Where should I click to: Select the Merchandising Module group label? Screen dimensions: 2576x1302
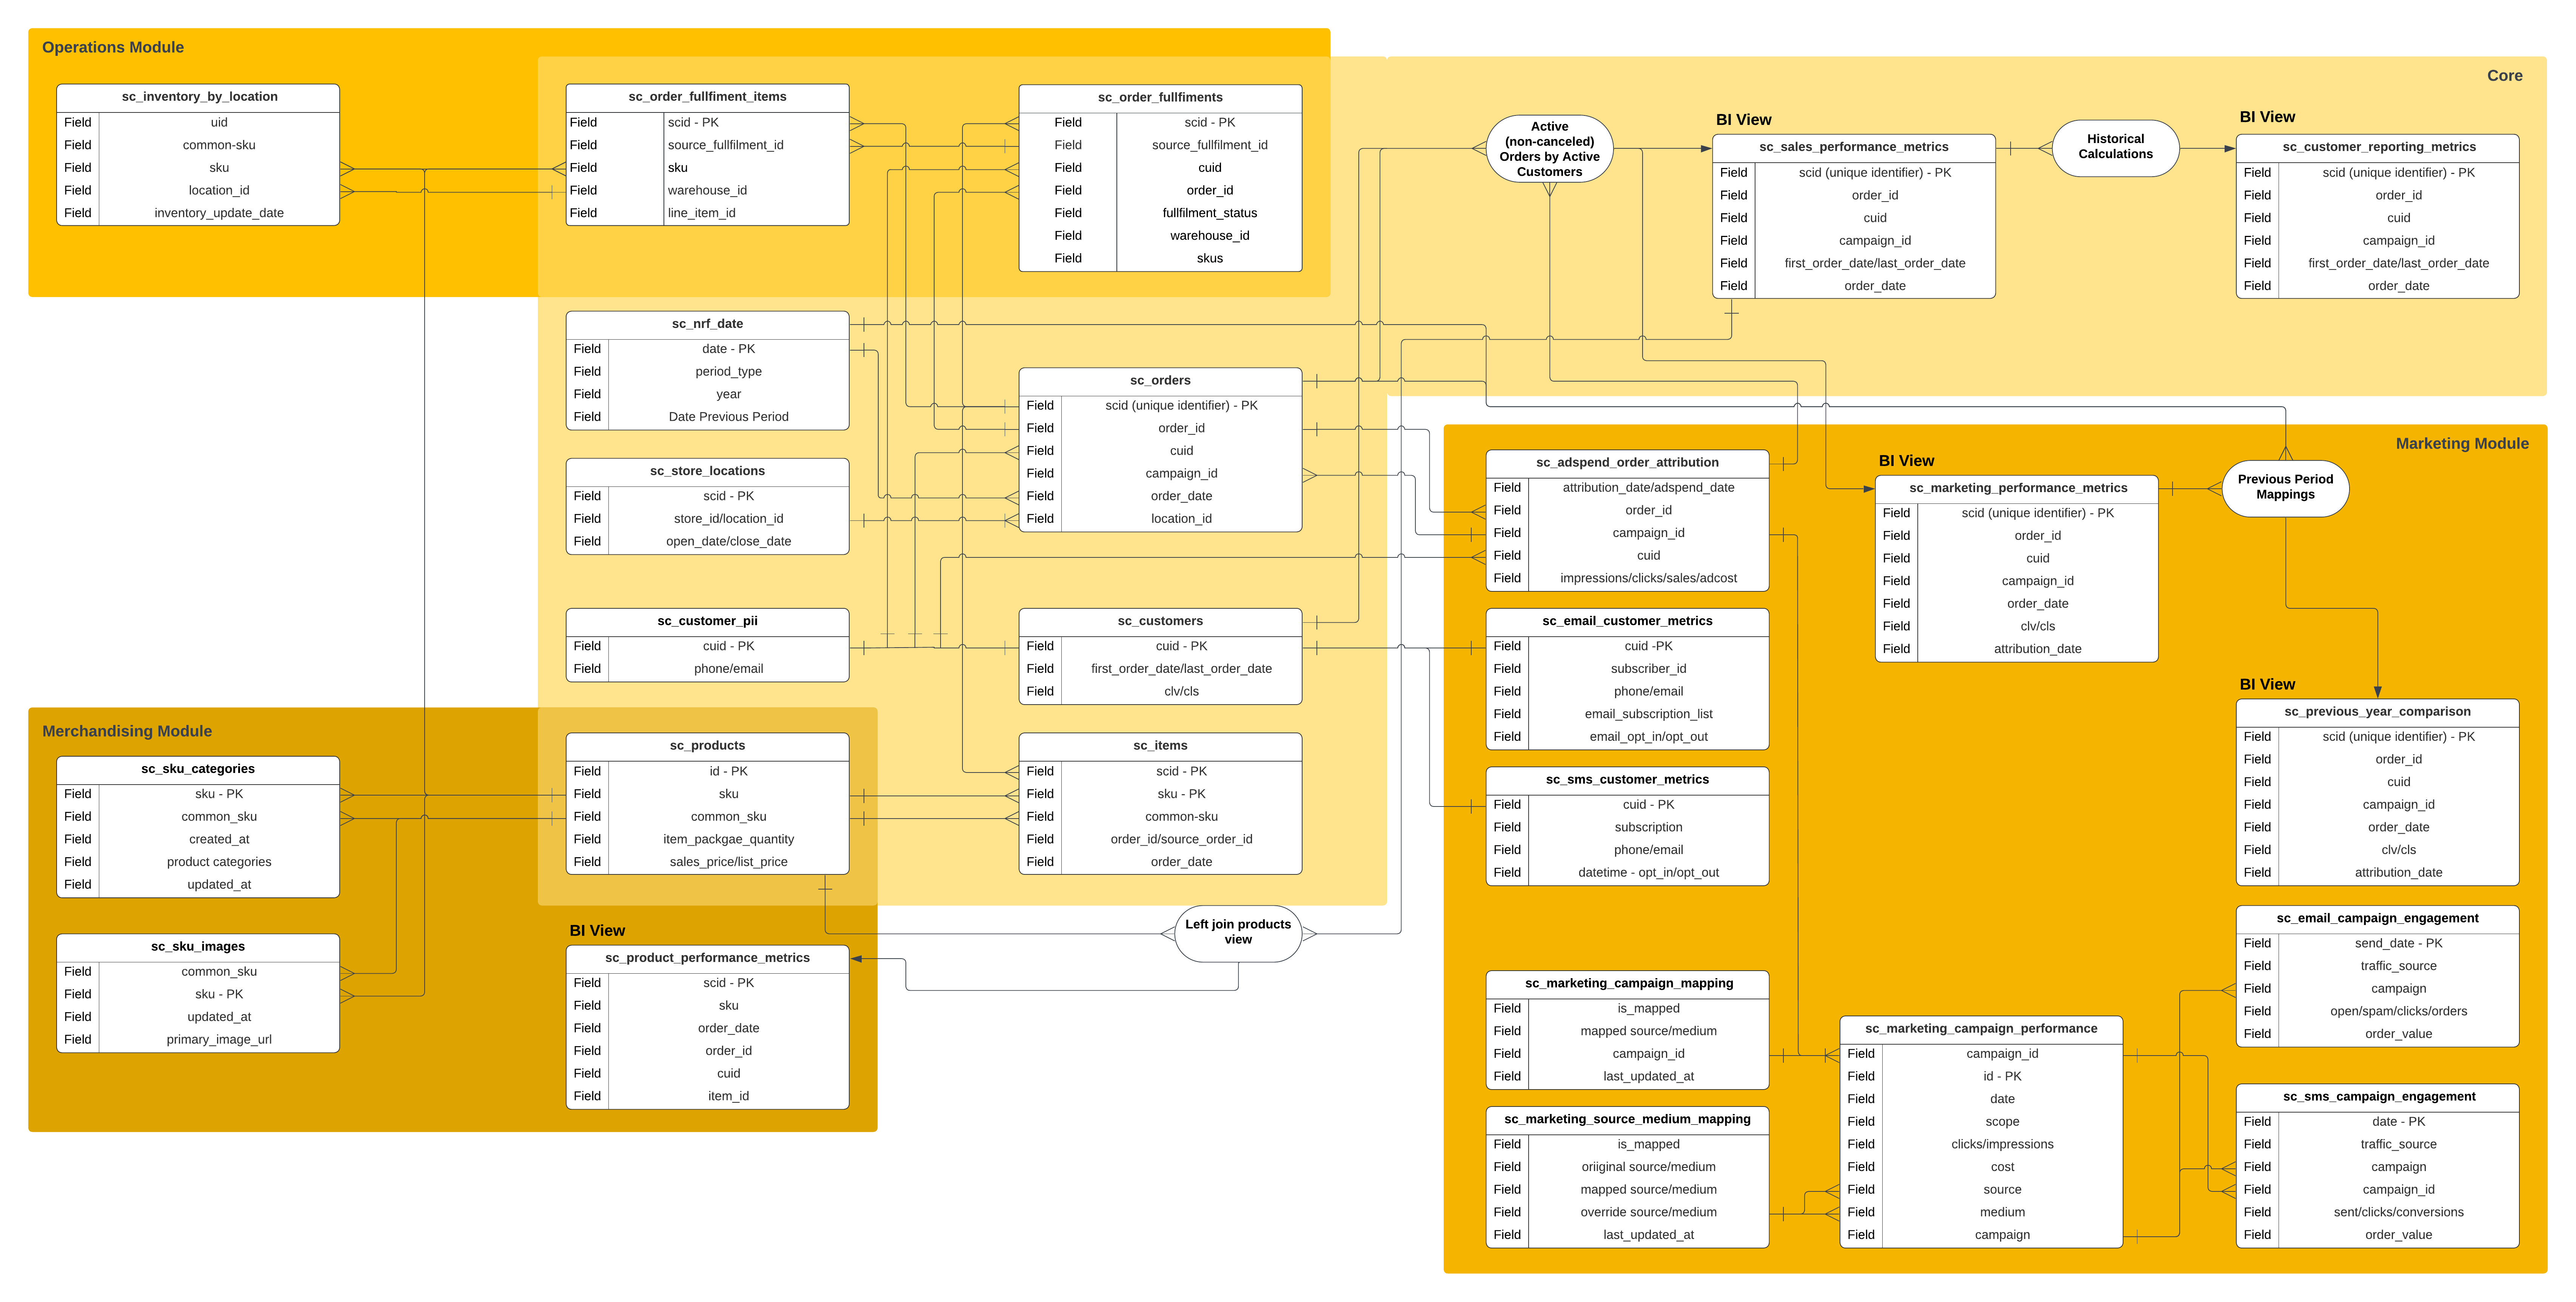pyautogui.click(x=127, y=732)
